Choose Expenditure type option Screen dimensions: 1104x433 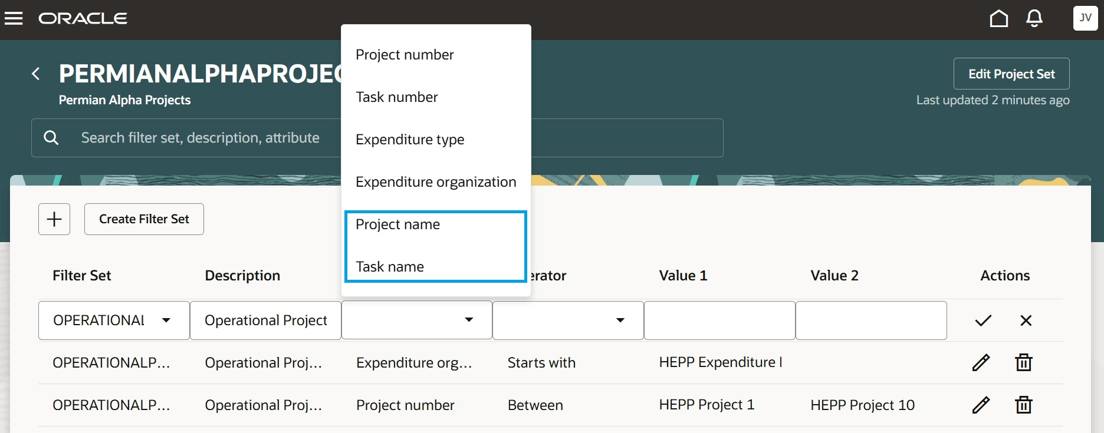(x=410, y=140)
